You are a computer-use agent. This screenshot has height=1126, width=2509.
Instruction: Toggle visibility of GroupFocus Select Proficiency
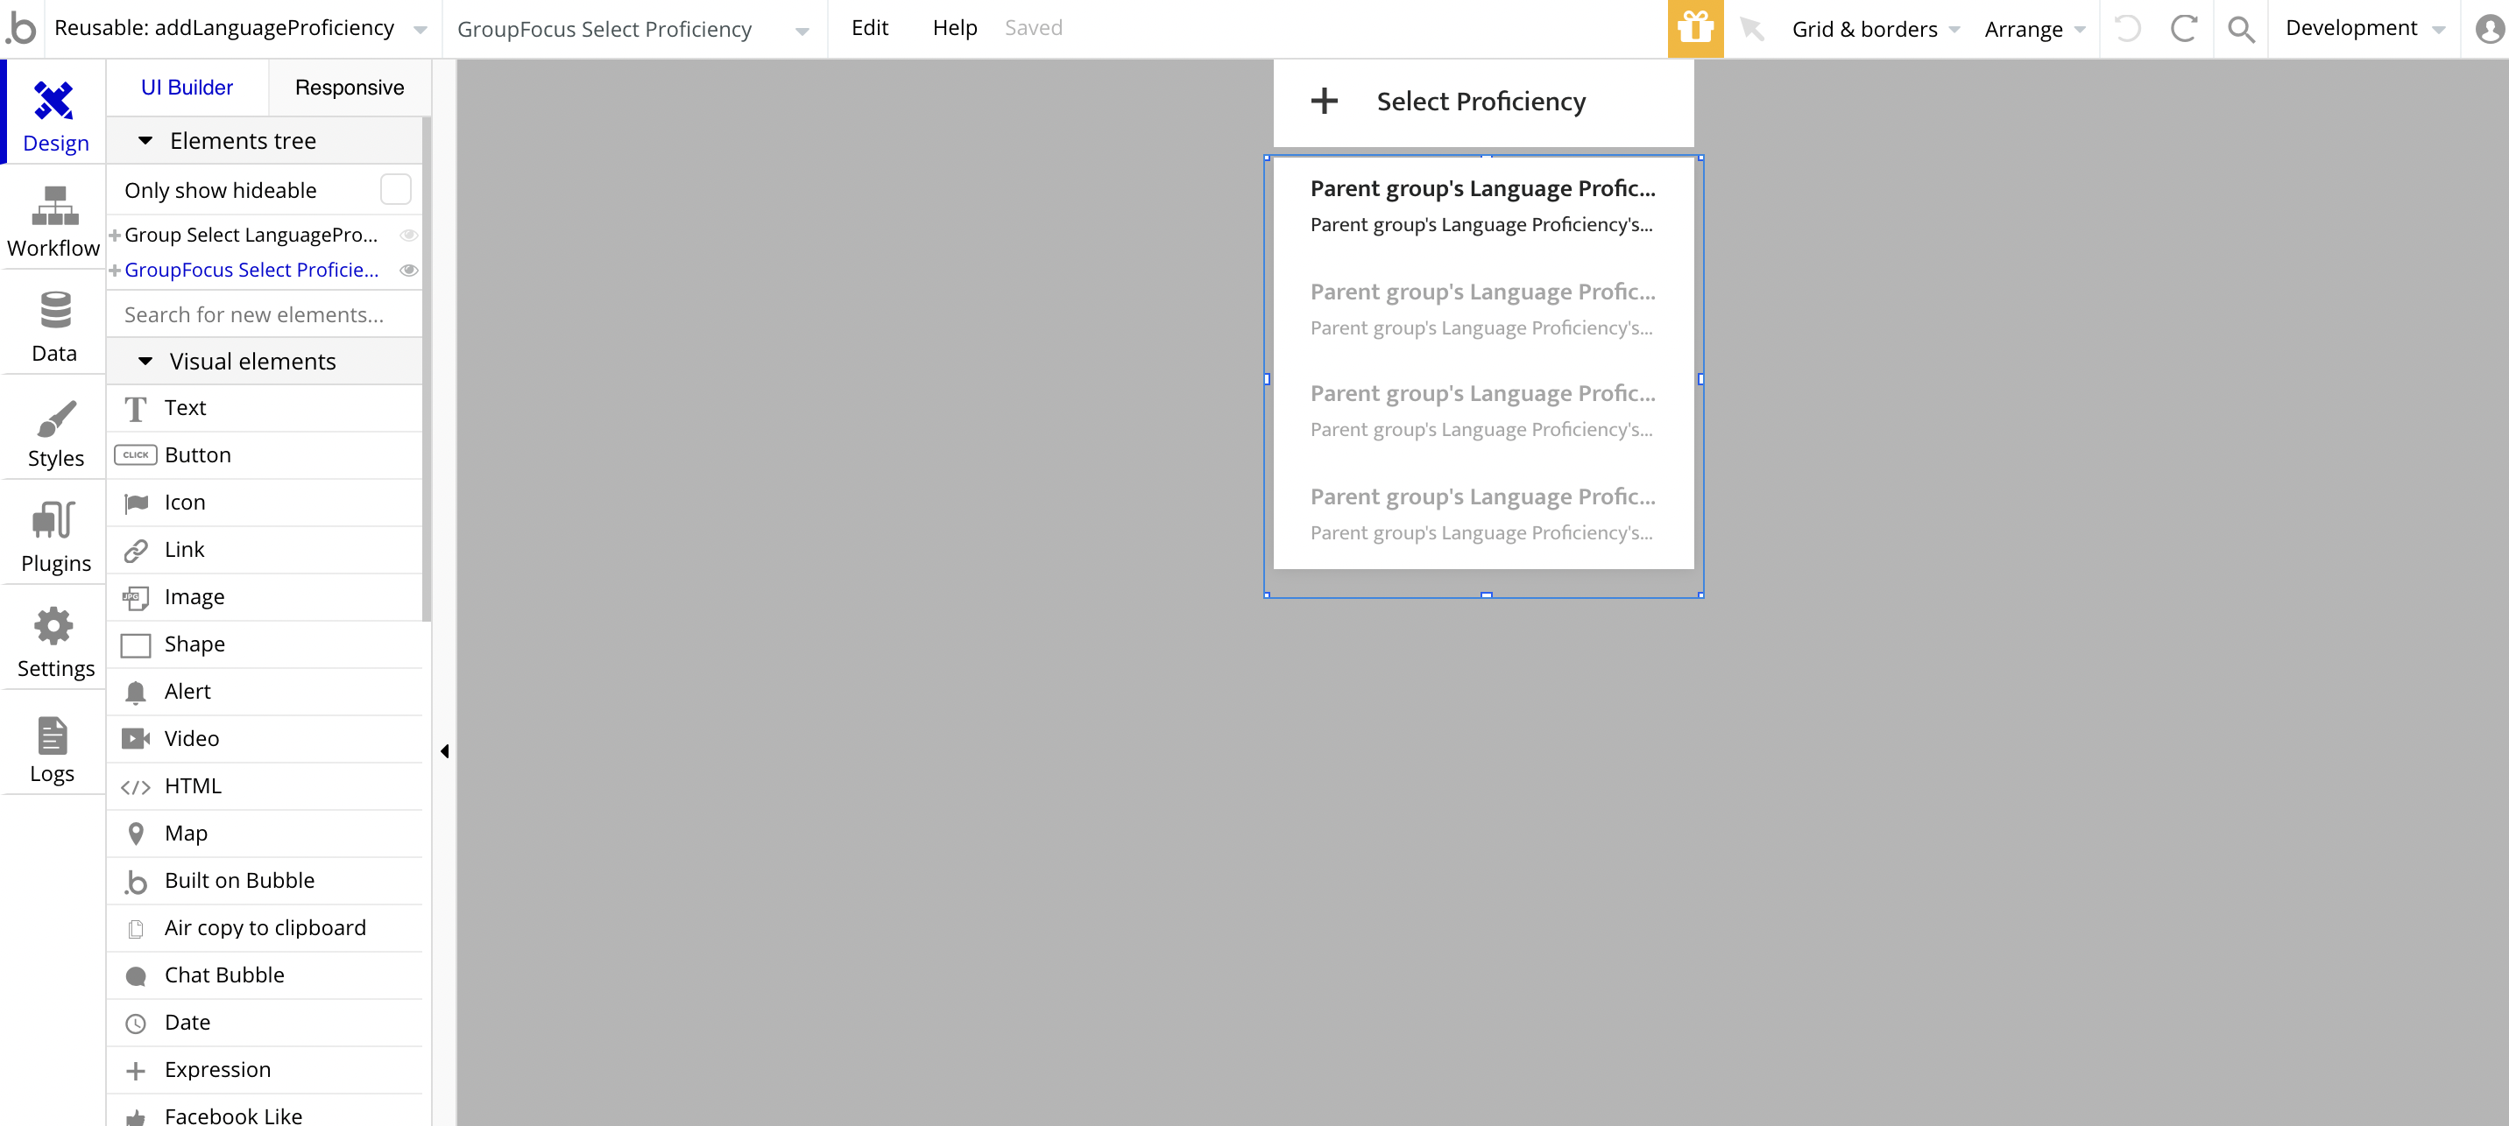(x=409, y=271)
